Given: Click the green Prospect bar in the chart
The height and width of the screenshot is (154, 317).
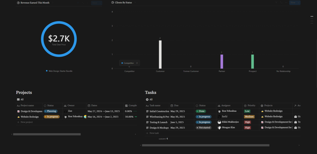Looking at the screenshot, I should click(x=252, y=62).
